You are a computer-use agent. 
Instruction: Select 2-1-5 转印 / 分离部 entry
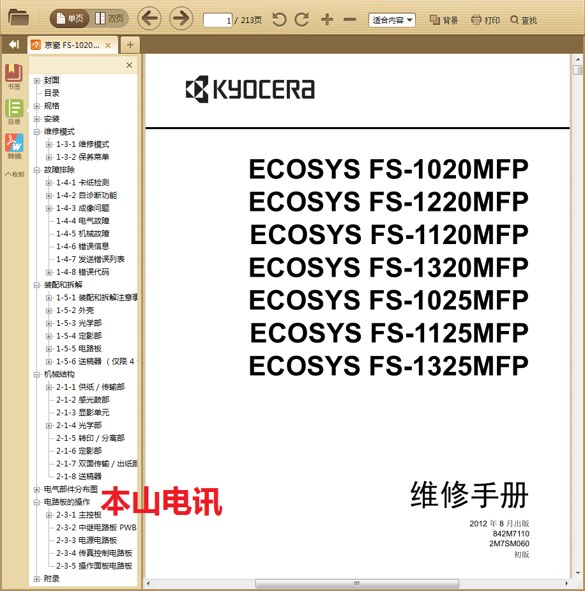(x=91, y=438)
